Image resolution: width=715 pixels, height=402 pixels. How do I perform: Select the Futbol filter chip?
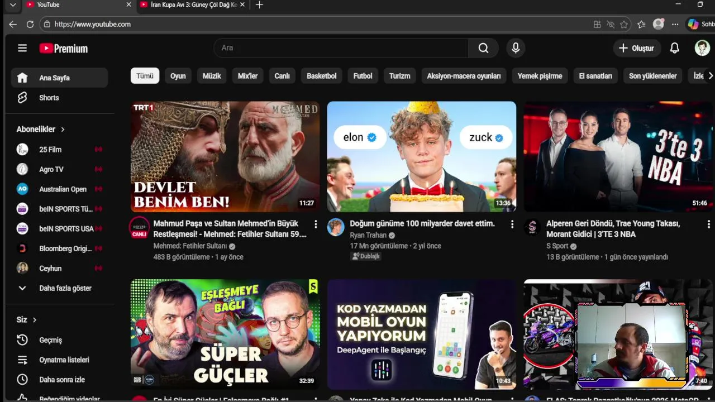(x=363, y=76)
